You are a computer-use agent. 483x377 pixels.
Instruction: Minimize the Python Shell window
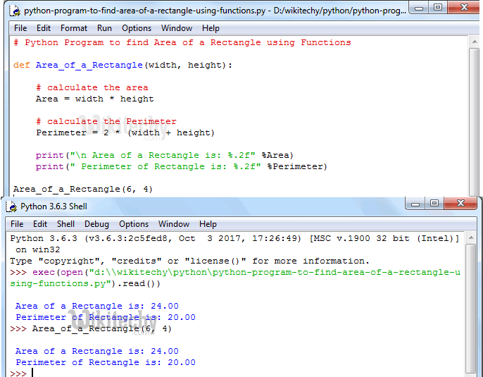click(417, 204)
